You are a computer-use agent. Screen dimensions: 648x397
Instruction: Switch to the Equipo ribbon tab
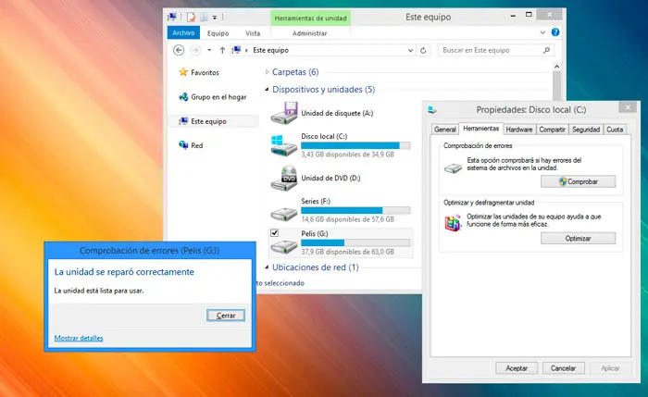tap(218, 33)
